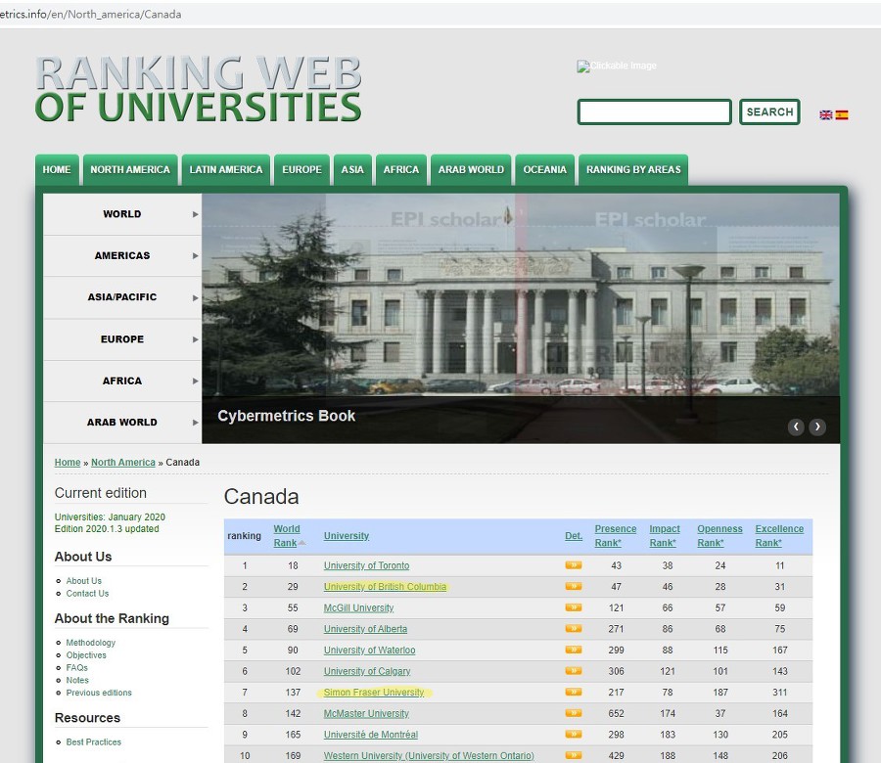Open the AFRICA tab in top navigation
The width and height of the screenshot is (881, 763).
[401, 169]
